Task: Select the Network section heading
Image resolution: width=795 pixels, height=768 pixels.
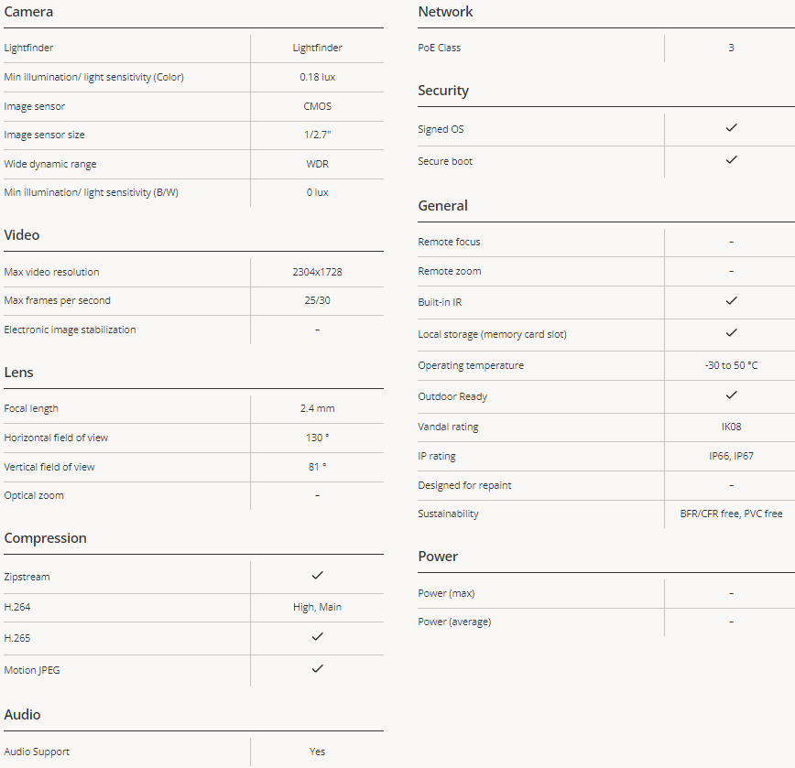Action: [x=445, y=12]
